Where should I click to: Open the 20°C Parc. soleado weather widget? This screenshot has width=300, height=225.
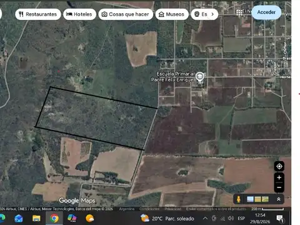pyautogui.click(x=167, y=218)
